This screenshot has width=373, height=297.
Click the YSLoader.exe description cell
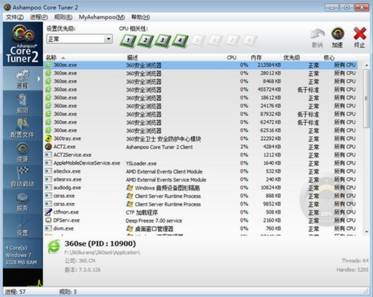(x=141, y=163)
